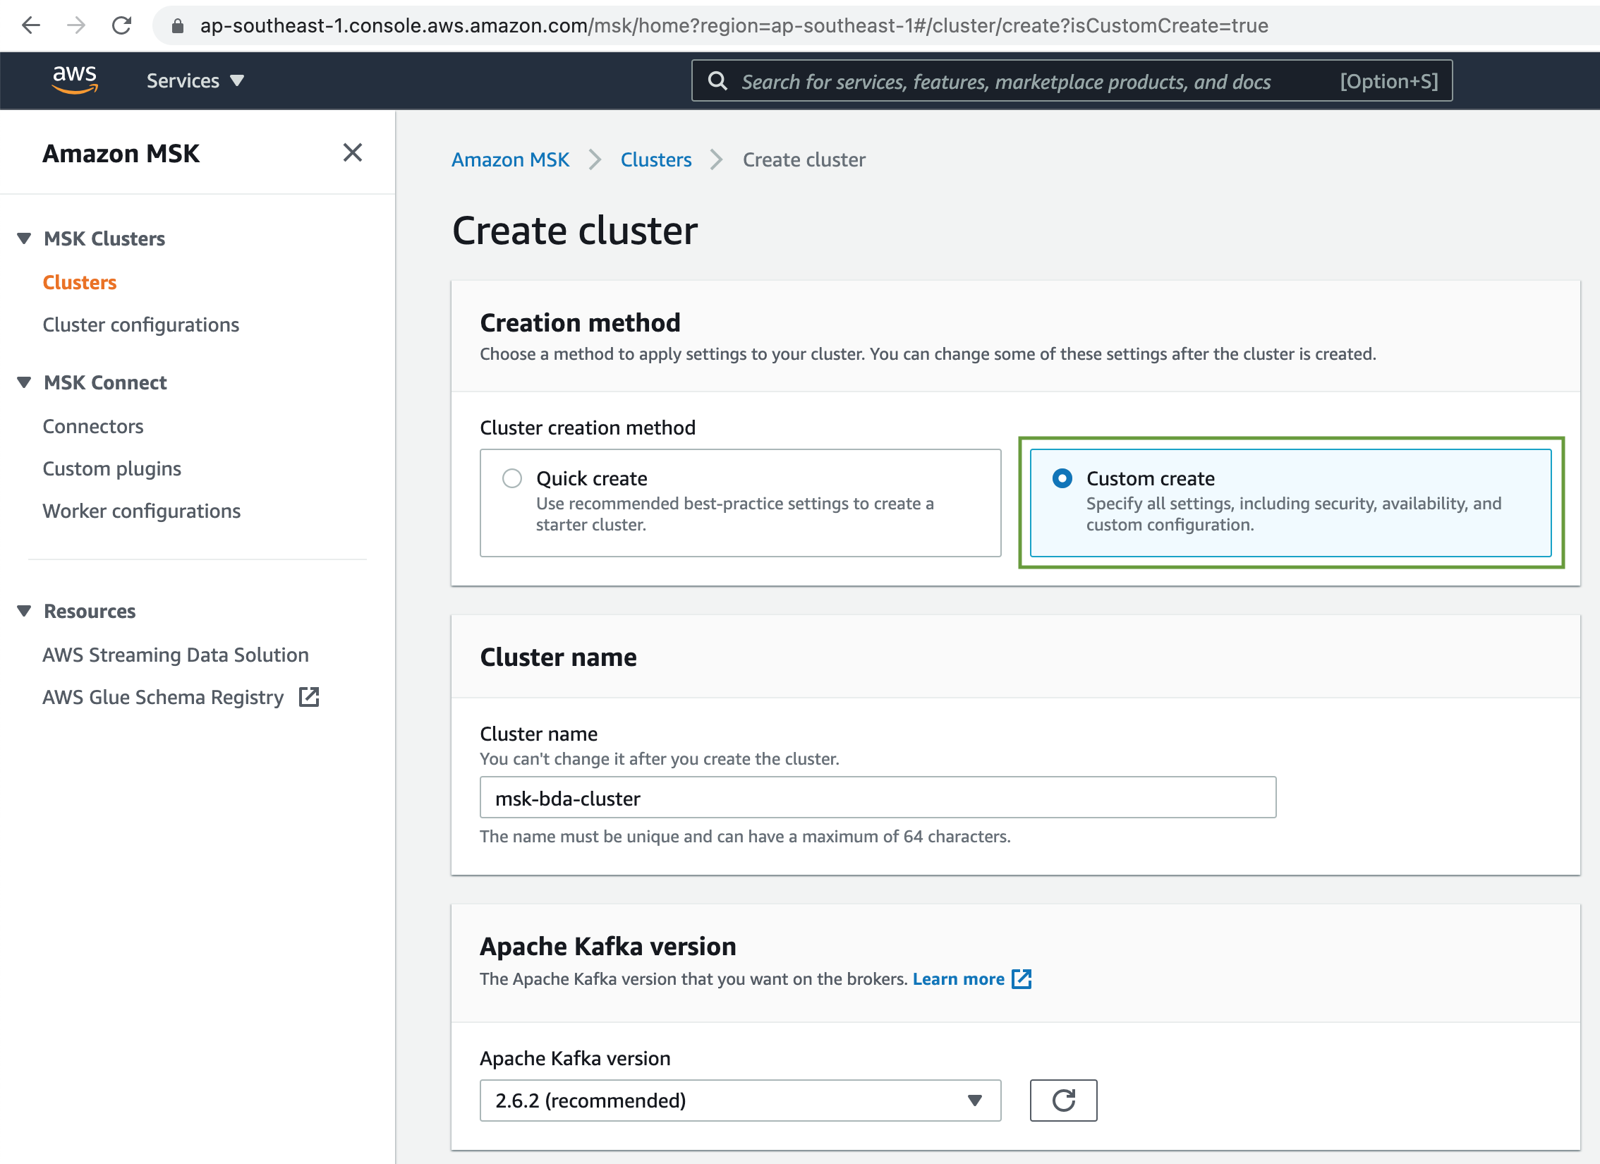This screenshot has height=1164, width=1600.
Task: Select the Custom create radio button
Action: [1062, 478]
